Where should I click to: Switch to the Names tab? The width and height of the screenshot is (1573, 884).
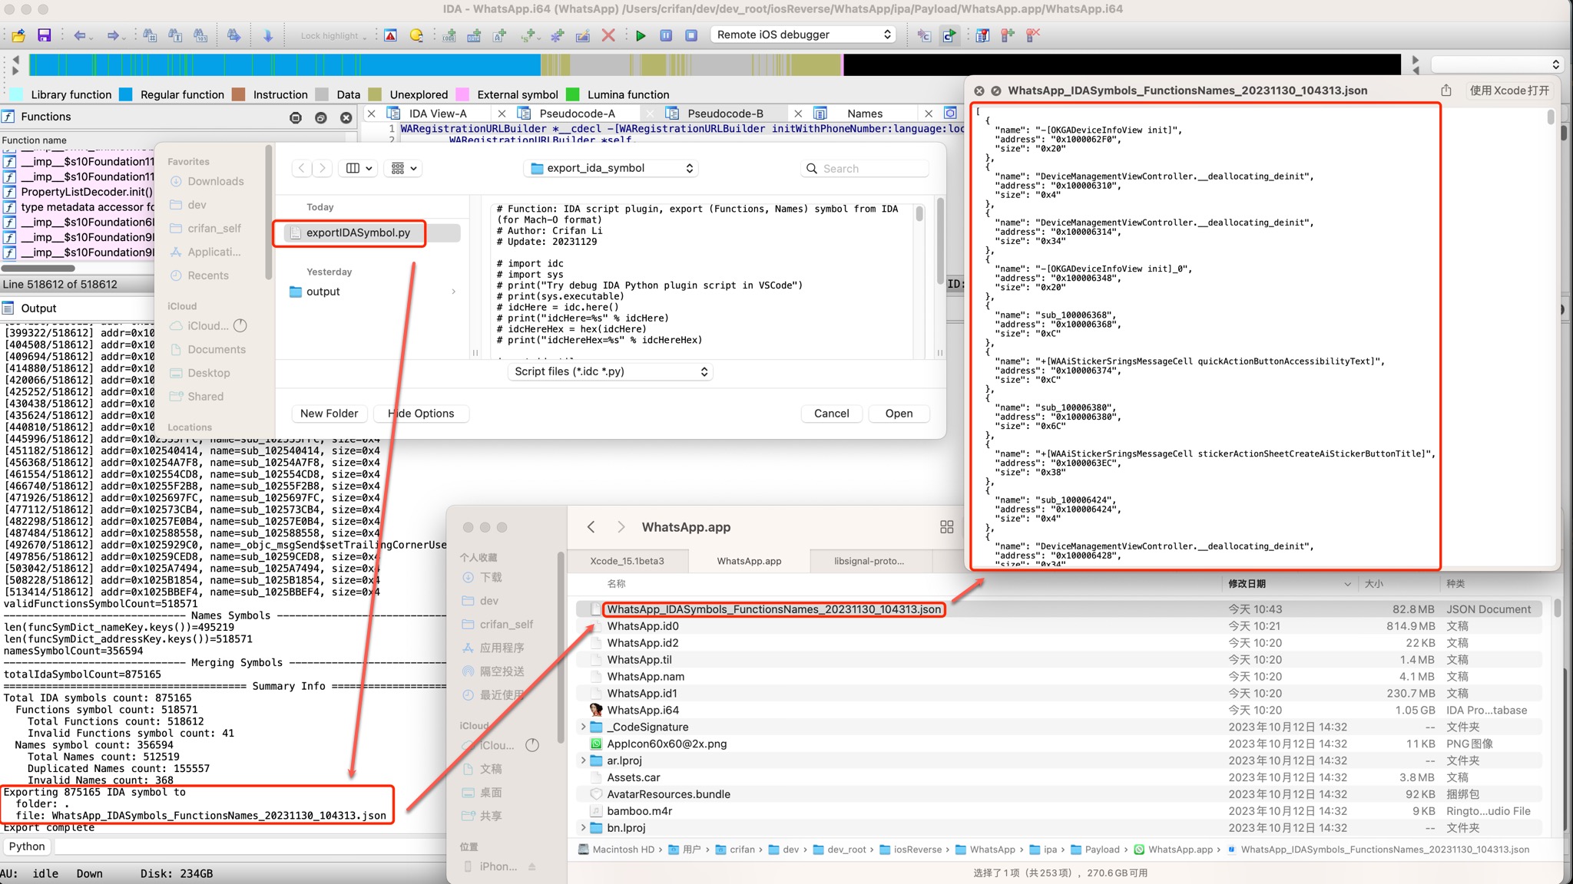click(864, 114)
